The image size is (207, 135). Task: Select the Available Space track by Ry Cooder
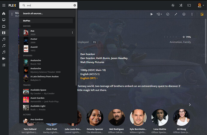click(x=47, y=91)
